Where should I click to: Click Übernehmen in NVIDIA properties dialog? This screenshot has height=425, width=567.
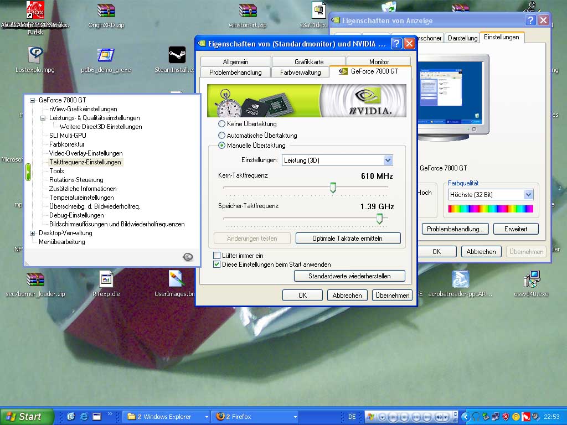(392, 296)
